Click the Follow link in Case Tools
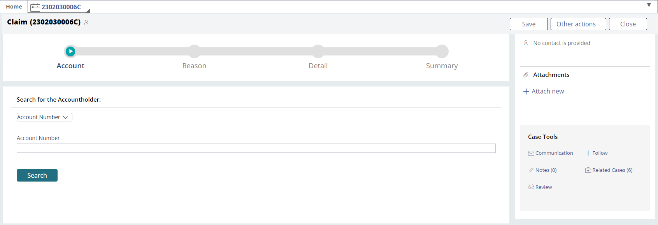 coord(597,153)
